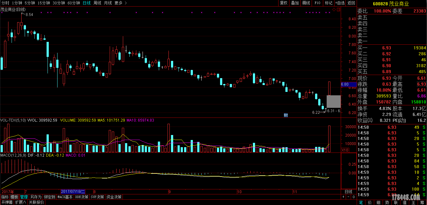Image resolution: width=427 pixels, height=205 pixels.
Task: Click 另存为 save-as button
Action: point(36,197)
